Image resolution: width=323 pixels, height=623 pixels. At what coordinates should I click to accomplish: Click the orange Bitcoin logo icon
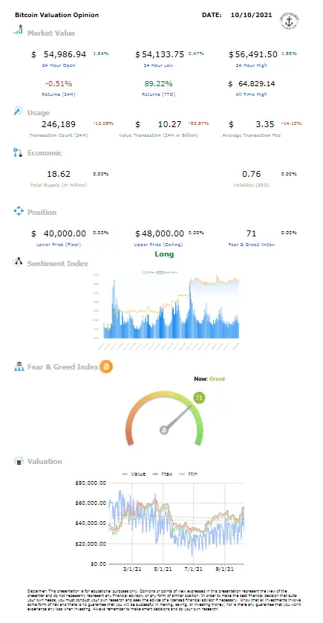click(106, 367)
